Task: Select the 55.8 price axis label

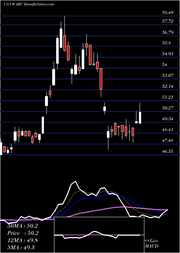Action: 166,43
